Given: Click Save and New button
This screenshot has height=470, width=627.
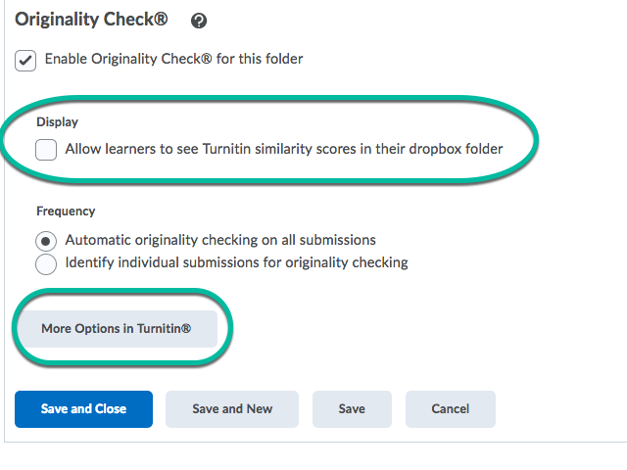Looking at the screenshot, I should (x=232, y=409).
